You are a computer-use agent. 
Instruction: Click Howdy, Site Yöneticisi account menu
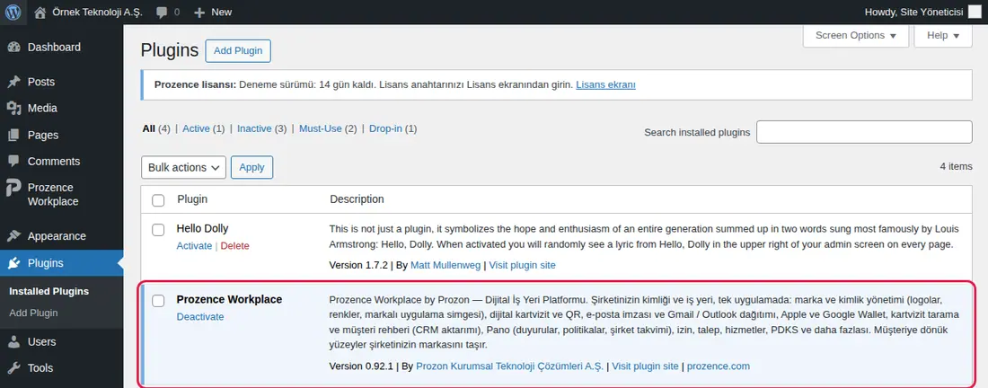point(922,12)
